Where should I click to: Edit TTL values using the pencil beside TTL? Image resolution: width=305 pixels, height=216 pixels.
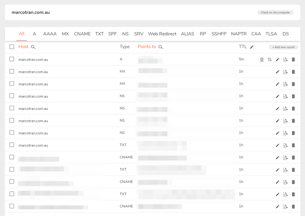pyautogui.click(x=251, y=47)
